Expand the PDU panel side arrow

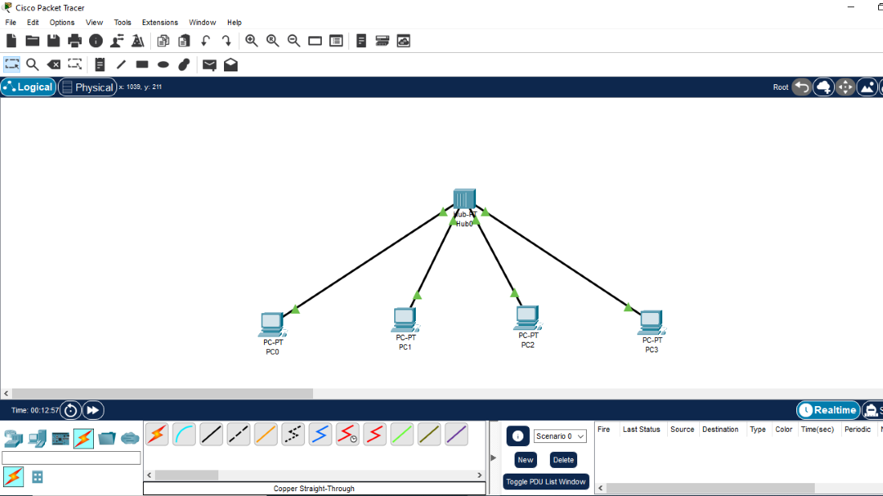[493, 457]
